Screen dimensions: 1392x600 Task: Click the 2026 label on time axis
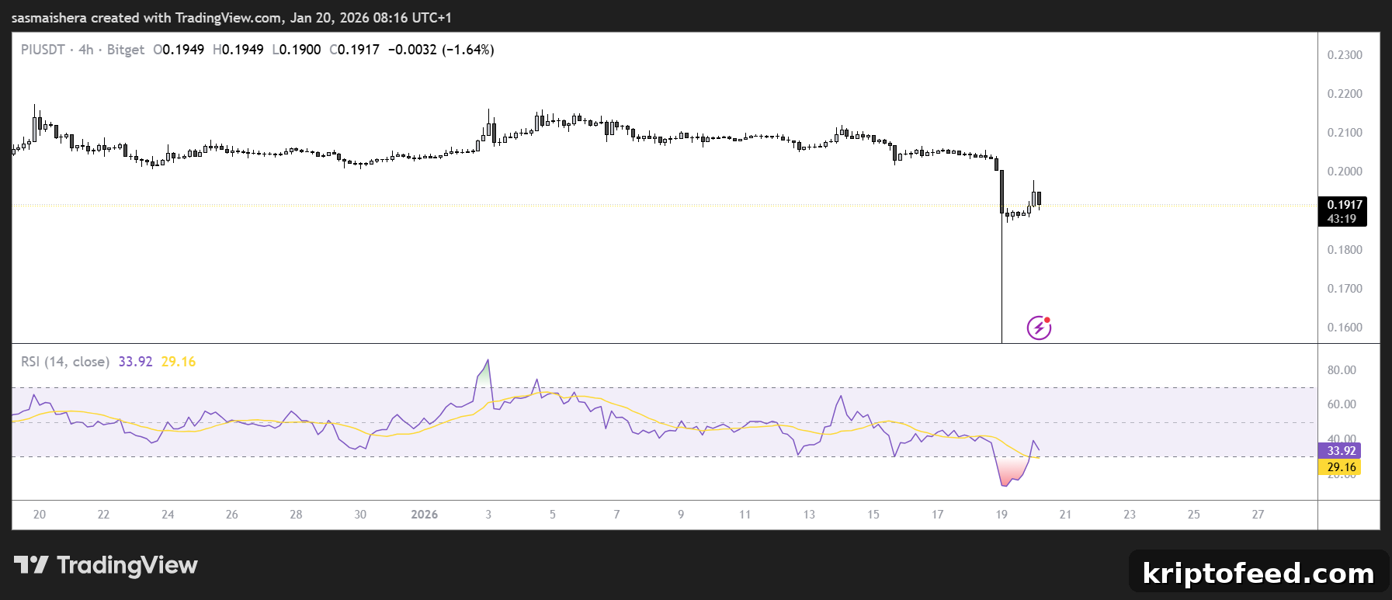pyautogui.click(x=425, y=515)
